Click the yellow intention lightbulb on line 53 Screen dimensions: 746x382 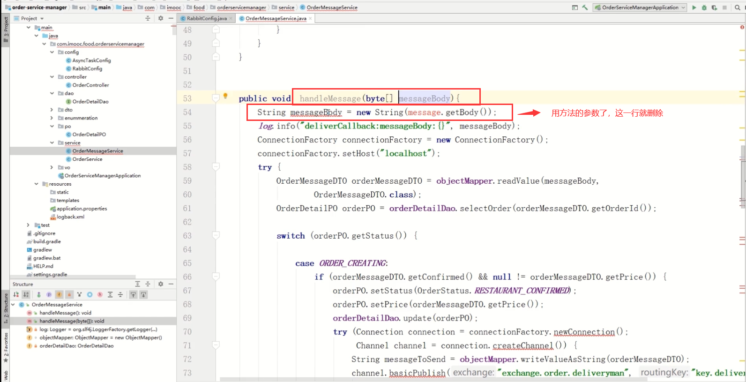click(225, 96)
